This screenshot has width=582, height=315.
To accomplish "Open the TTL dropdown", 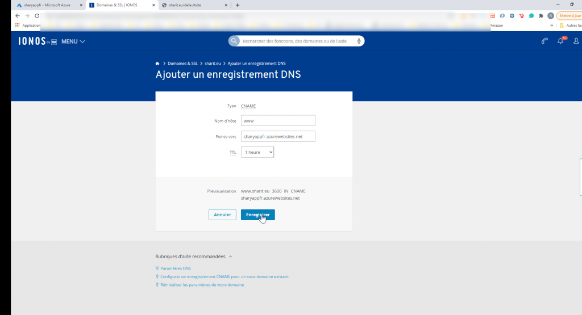I will [257, 152].
